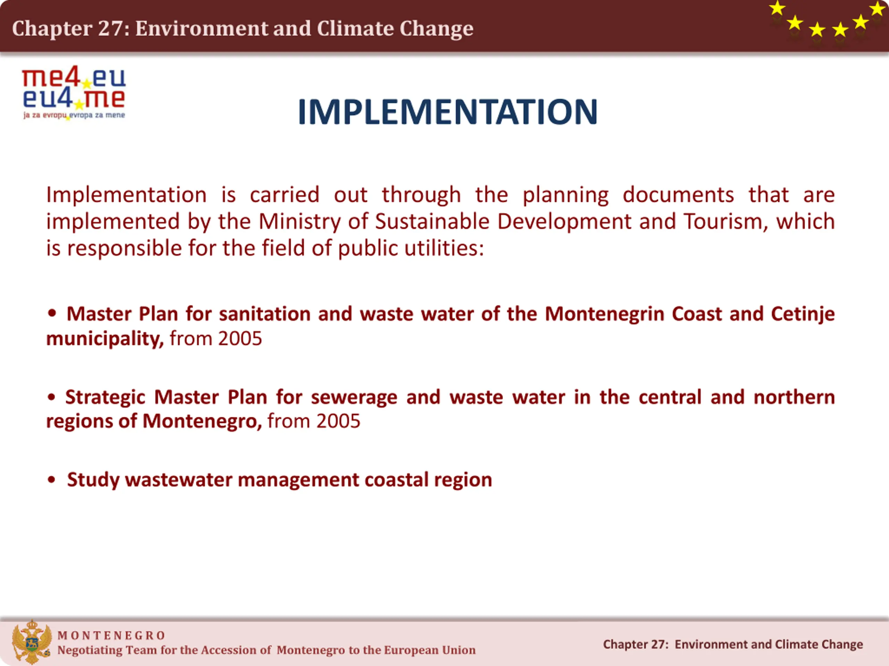Click footer 'Negotiating Team for the Accession of Montenegro'

(266, 650)
